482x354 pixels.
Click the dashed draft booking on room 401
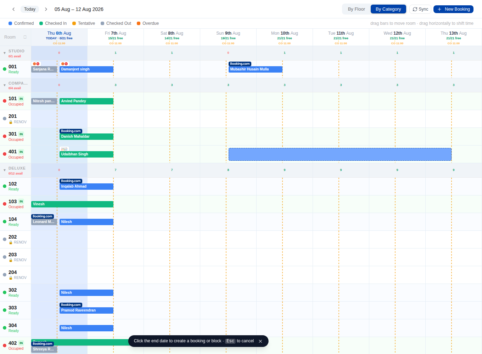pyautogui.click(x=340, y=154)
